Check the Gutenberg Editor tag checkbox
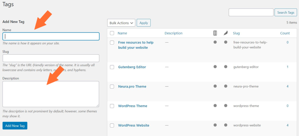Viewport: 299px width, 136px height. coord(112,67)
